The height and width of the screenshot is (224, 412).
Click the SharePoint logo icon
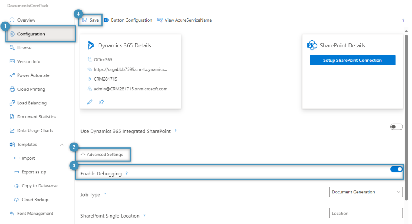tap(312, 45)
